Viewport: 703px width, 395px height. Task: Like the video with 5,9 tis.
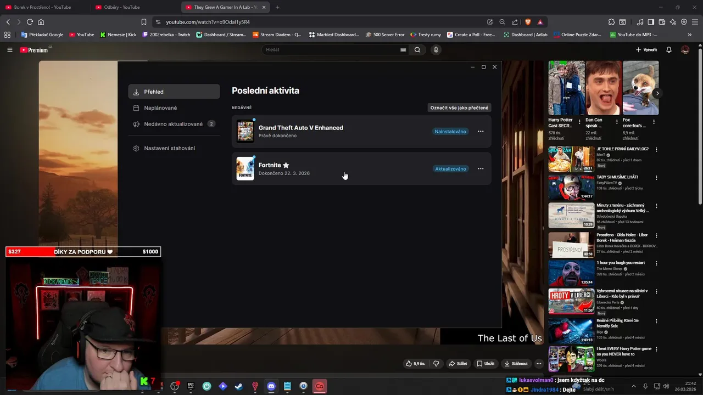click(415, 363)
